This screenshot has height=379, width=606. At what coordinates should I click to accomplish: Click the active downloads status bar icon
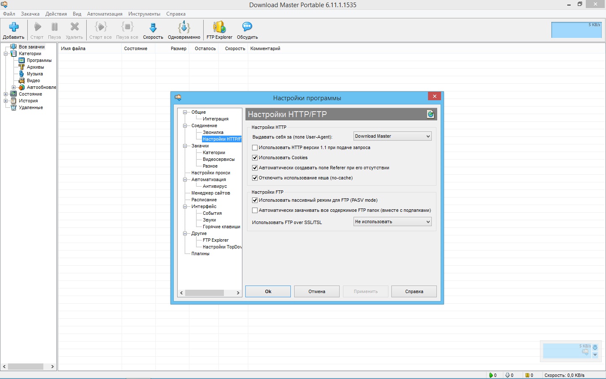click(491, 375)
